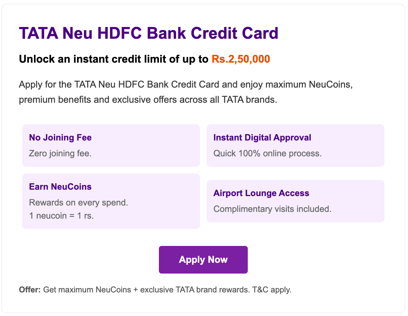
Task: Select the Instant Digital Approval heading
Action: [262, 137]
